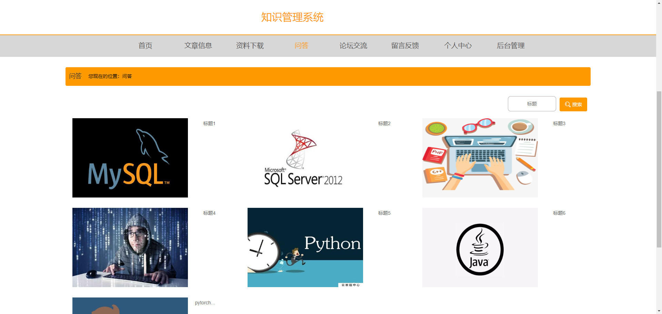Visit 个人中心
Viewport: 662px width, 314px height.
tap(458, 45)
